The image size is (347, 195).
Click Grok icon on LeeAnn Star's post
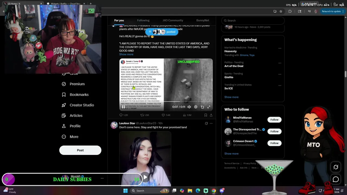pos(206,123)
